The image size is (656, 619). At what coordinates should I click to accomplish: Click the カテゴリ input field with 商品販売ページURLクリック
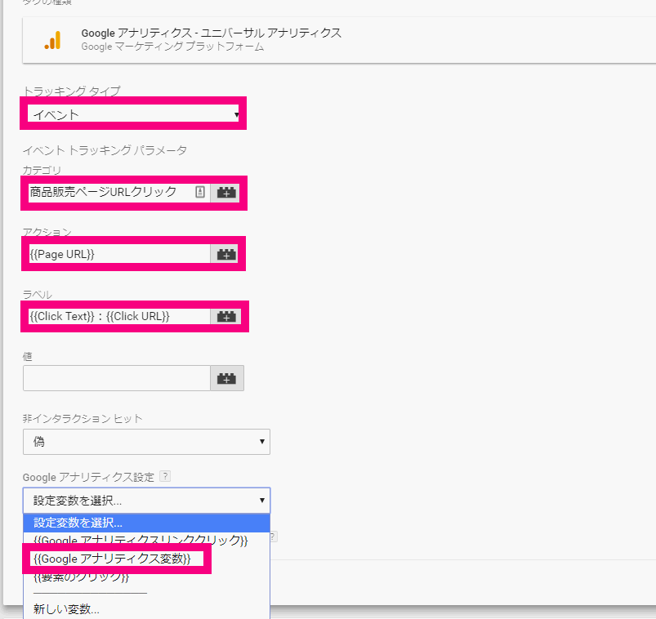[118, 193]
